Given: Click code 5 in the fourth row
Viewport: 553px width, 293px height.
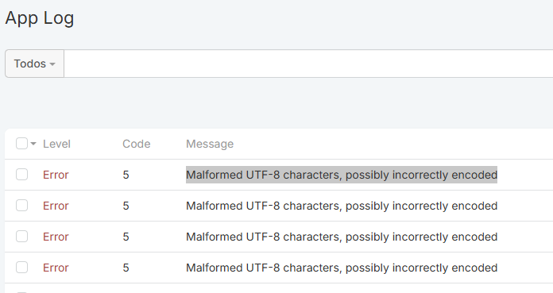Looking at the screenshot, I should pyautogui.click(x=126, y=268).
